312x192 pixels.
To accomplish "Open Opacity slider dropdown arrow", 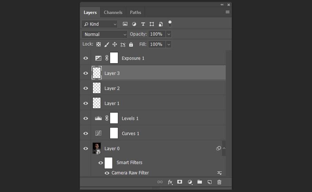I will [169, 34].
